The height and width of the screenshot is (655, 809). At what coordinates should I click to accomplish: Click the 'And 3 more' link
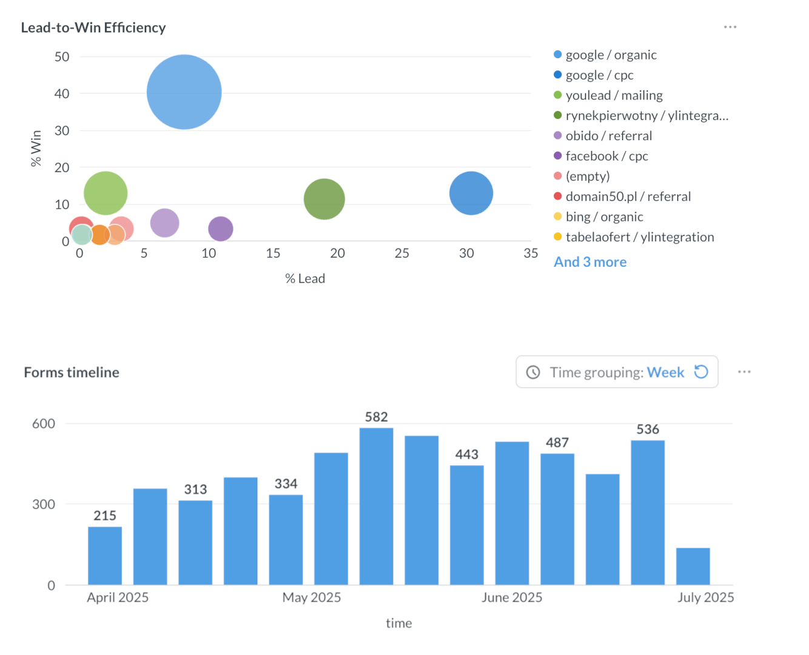pyautogui.click(x=590, y=261)
